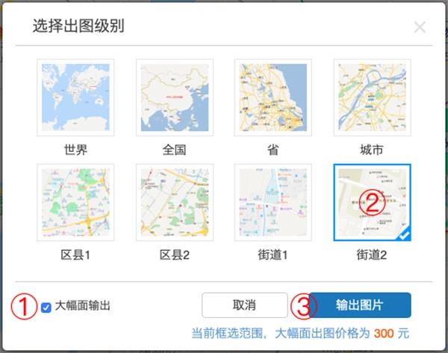Choose the 区县2 map thumbnail
448x353 pixels.
pos(174,203)
